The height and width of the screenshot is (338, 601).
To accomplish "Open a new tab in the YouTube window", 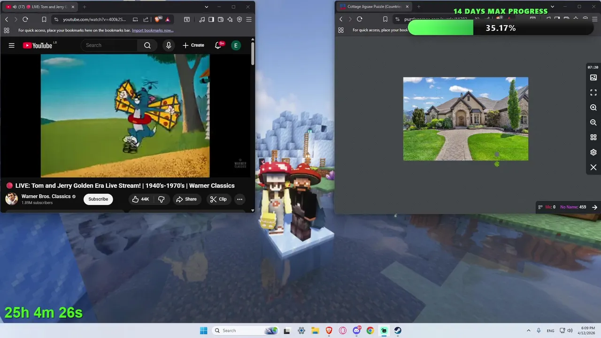I will 85,7.
